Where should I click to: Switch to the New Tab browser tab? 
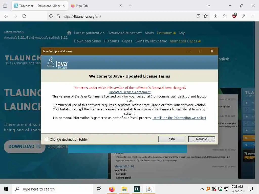96,6
